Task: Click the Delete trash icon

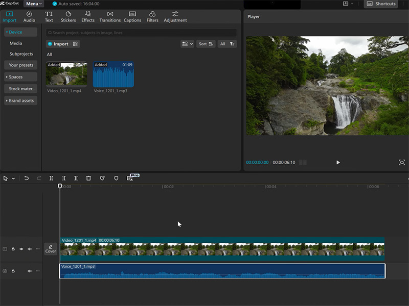Action: click(x=88, y=178)
